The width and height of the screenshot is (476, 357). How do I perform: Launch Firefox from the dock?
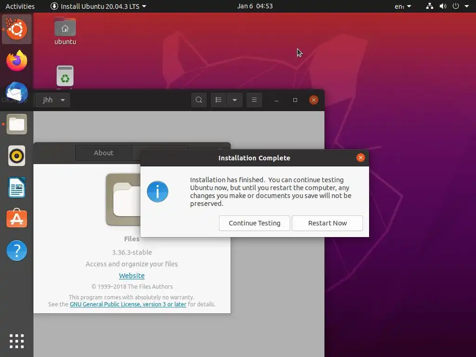17,61
